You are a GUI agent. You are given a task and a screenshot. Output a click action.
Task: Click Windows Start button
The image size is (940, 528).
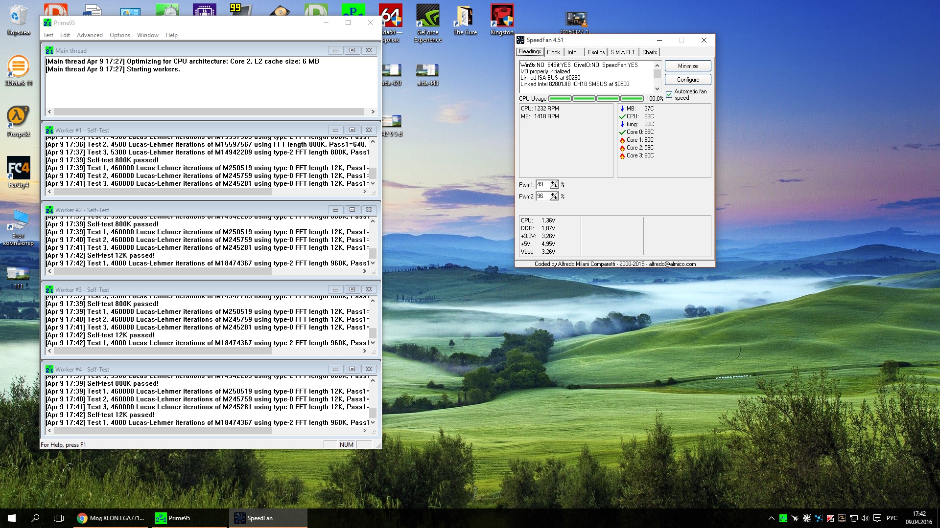tap(12, 518)
